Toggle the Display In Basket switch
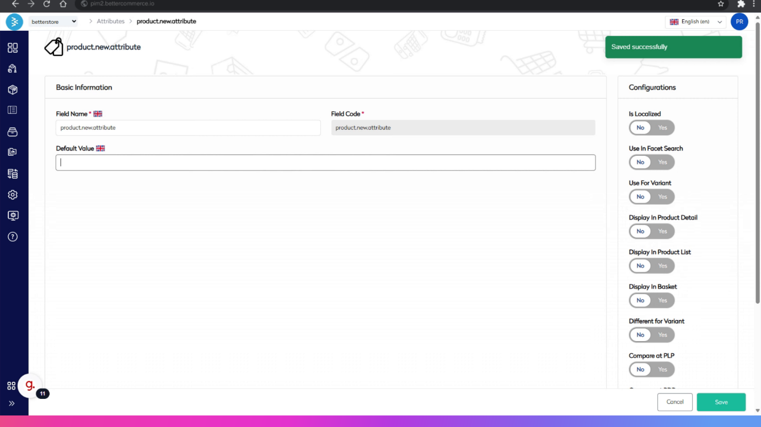Viewport: 761px width, 427px height. [651, 300]
